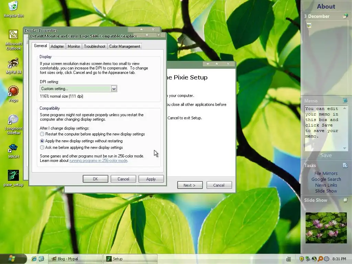This screenshot has height=264, width=352.
Task: Click the yellow security shield tray icon
Action: pos(301,259)
